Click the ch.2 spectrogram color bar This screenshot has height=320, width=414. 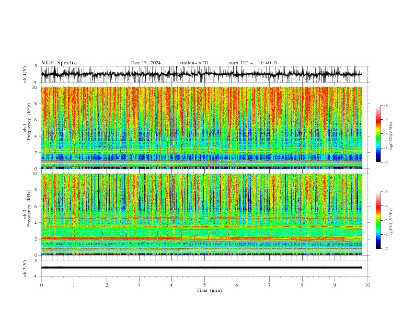[x=378, y=220]
